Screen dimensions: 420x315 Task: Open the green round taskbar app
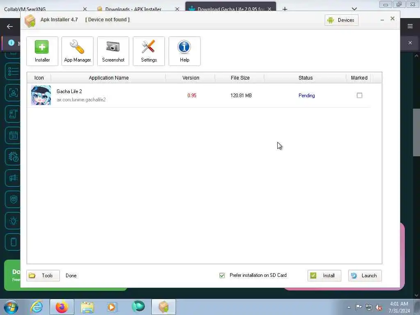pyautogui.click(x=138, y=306)
